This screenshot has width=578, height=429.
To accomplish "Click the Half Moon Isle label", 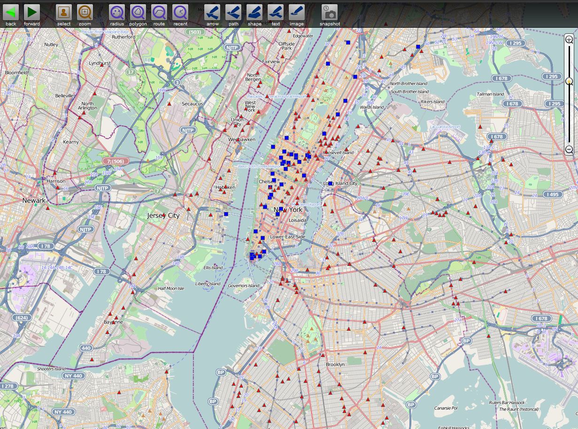I will pos(171,289).
